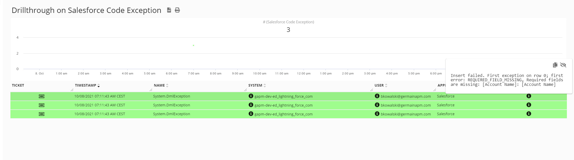Image resolution: width=574 pixels, height=160 pixels.
Task: Copy the exception message to clipboard
Action: coord(555,65)
